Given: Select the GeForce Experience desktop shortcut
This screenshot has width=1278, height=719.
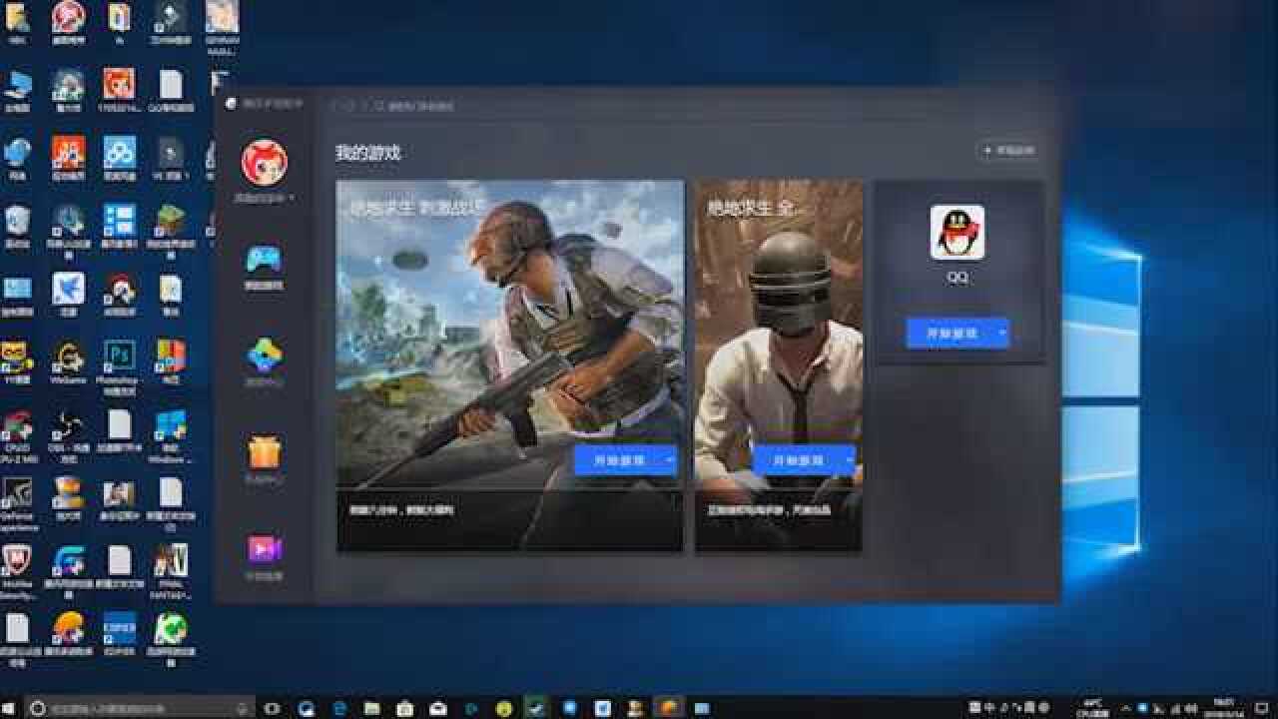Looking at the screenshot, I should (x=17, y=503).
